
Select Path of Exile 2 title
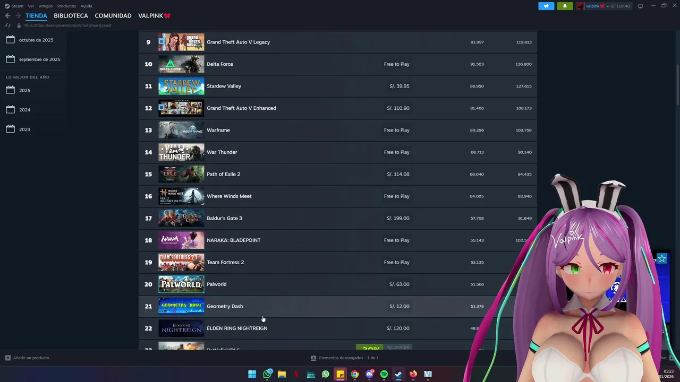coord(223,174)
